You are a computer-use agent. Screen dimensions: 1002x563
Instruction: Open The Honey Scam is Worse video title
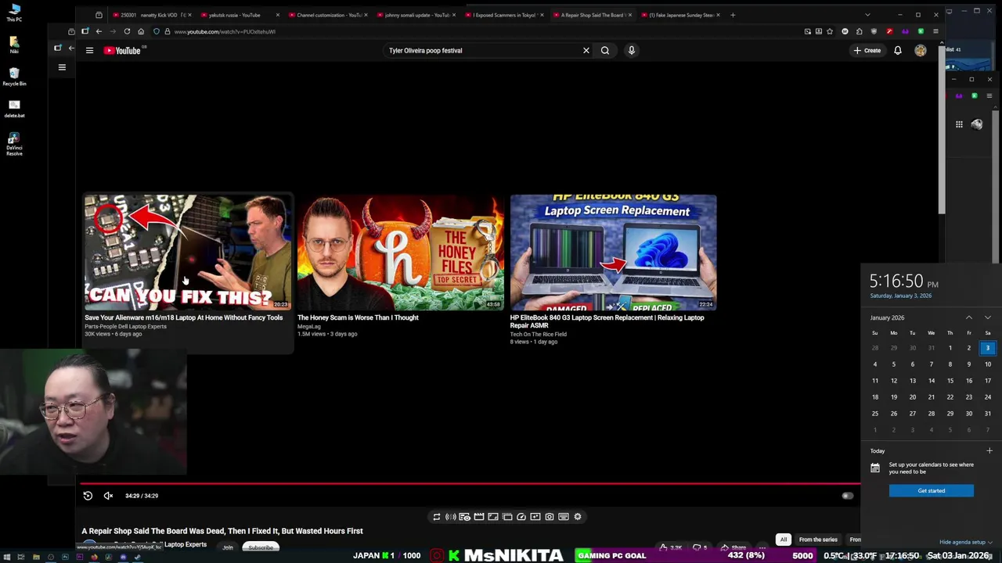[x=358, y=317]
